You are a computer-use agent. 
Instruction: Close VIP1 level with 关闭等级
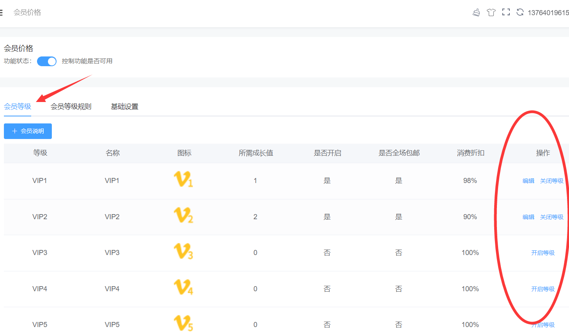[552, 181]
